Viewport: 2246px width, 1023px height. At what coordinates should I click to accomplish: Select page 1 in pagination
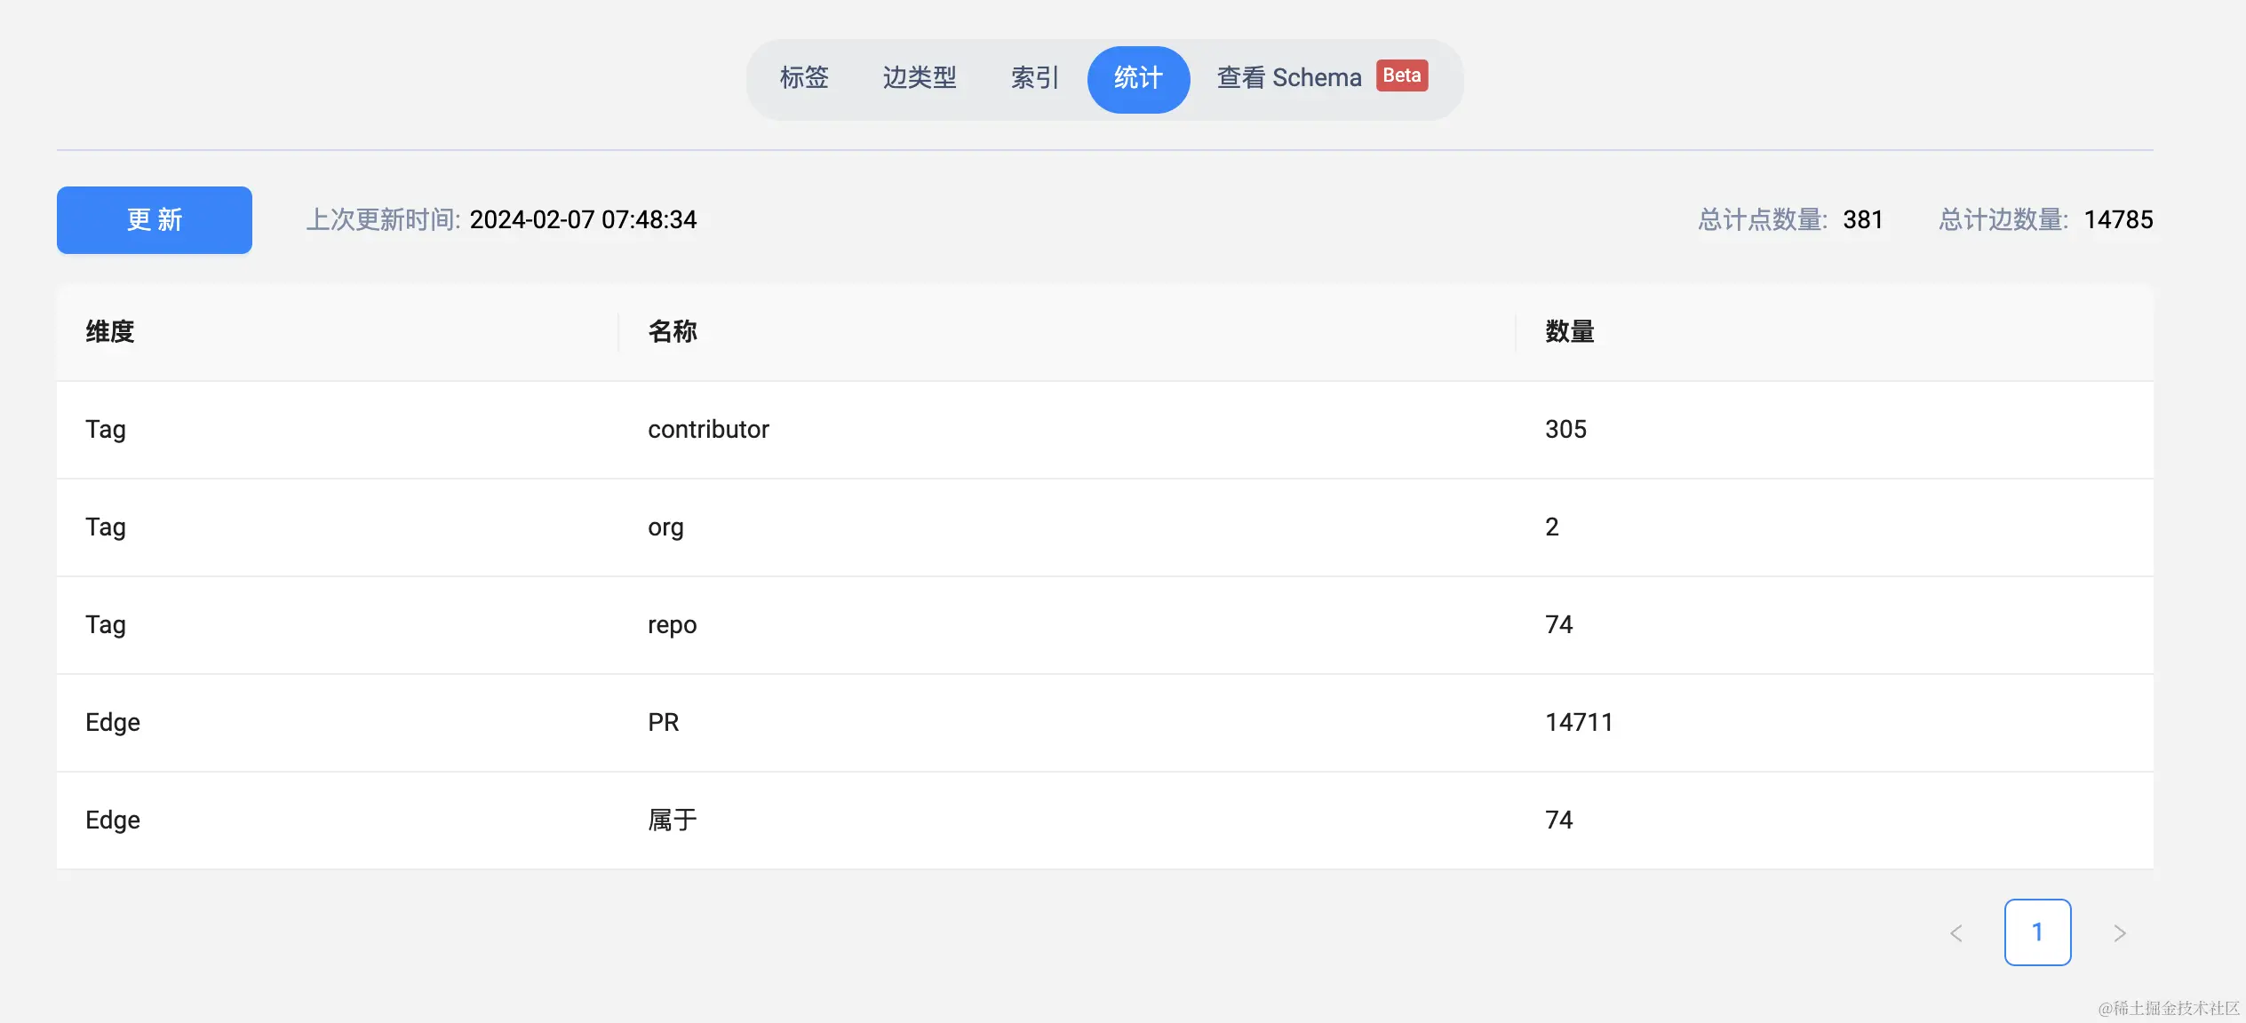coord(2037,932)
